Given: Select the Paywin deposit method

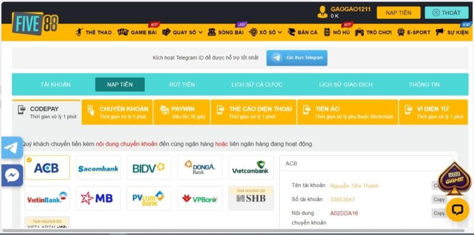Looking at the screenshot, I should pos(182,112).
